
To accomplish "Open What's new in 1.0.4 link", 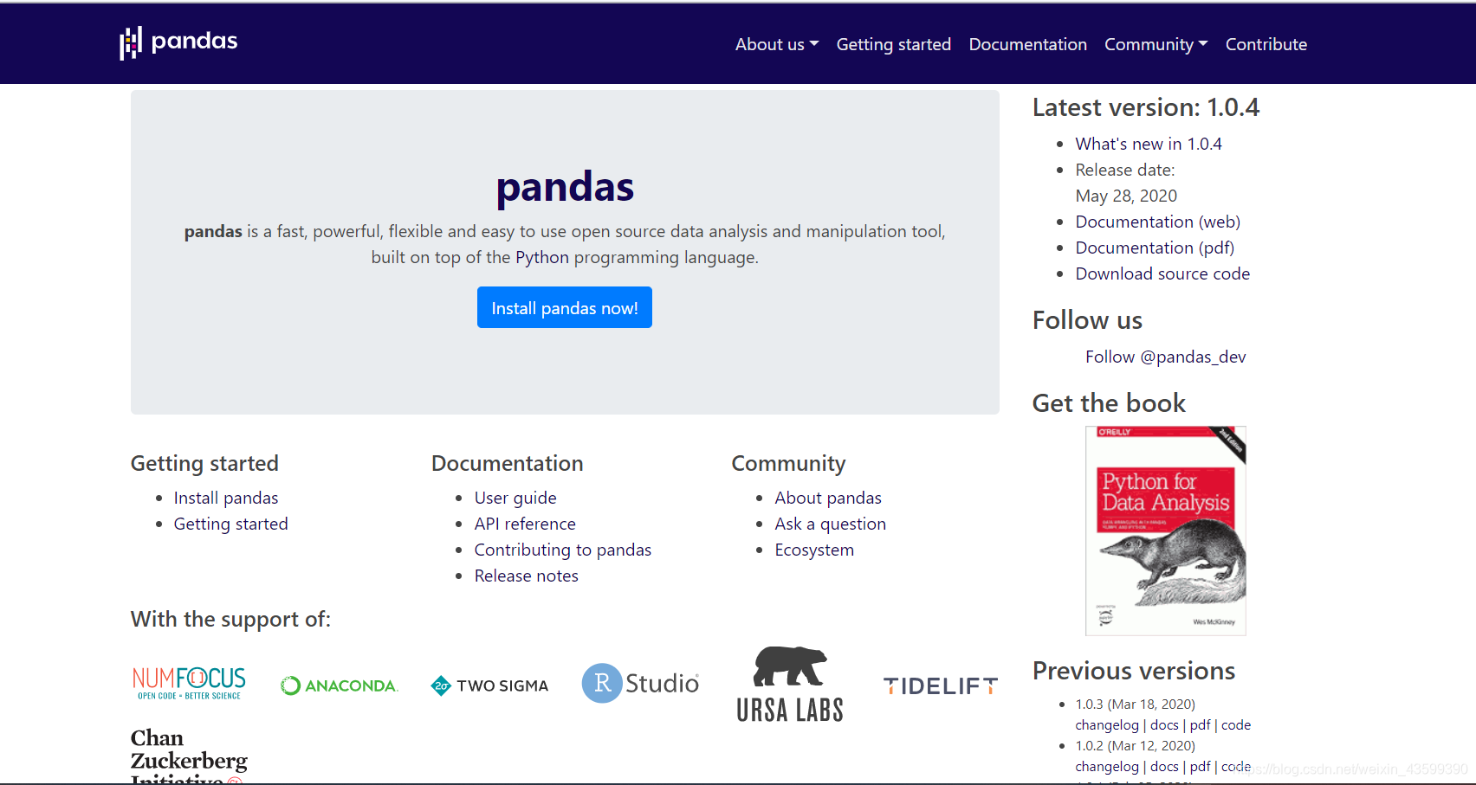I will (1149, 144).
